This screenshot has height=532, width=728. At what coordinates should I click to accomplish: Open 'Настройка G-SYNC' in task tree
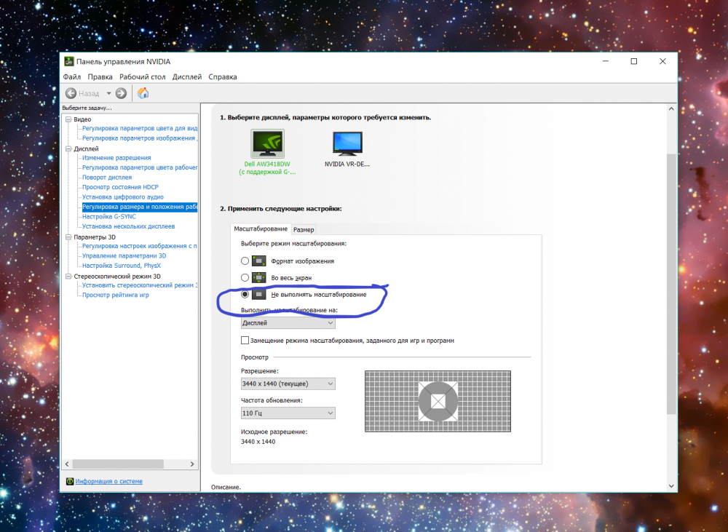click(108, 216)
